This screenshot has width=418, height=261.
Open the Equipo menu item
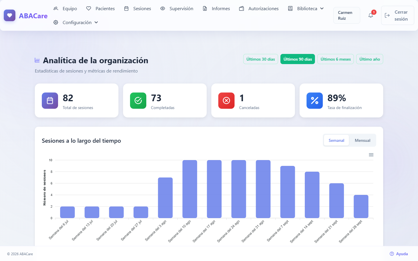[65, 8]
